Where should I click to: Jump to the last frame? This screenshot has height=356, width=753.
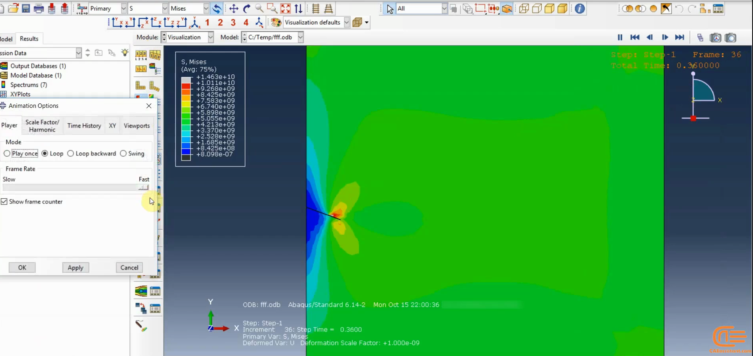coord(680,37)
